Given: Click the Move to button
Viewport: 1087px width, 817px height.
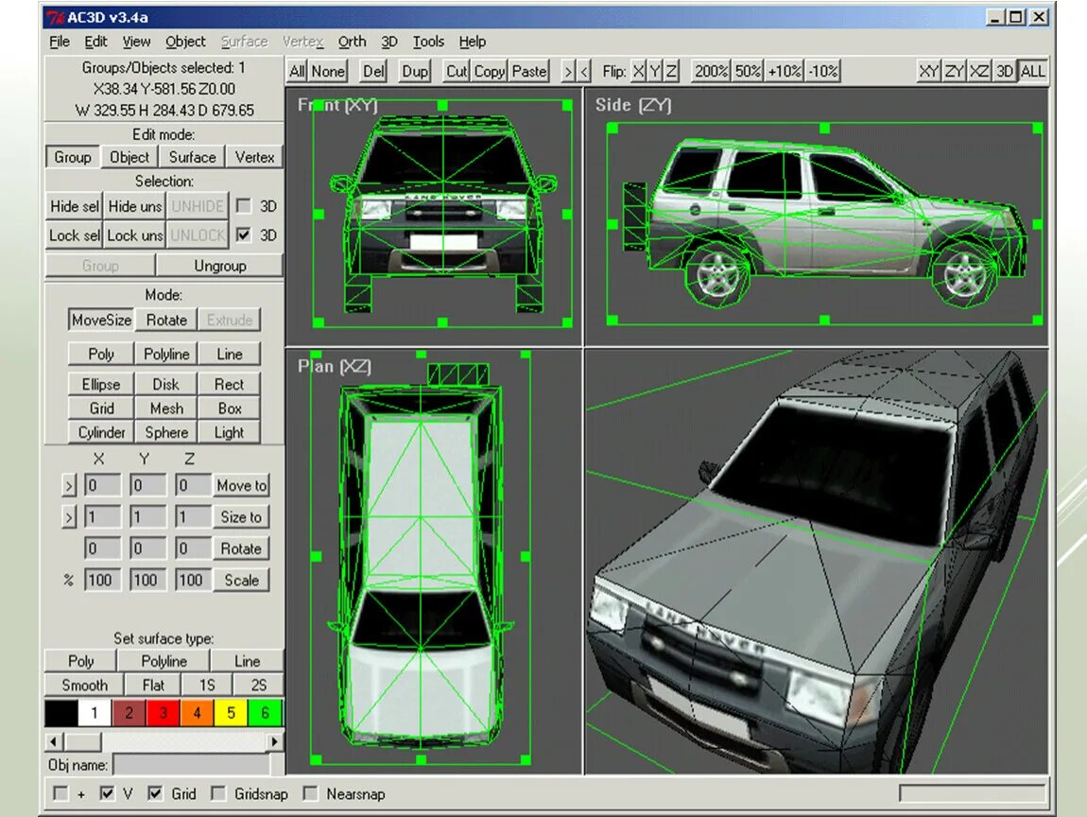Looking at the screenshot, I should [x=241, y=485].
